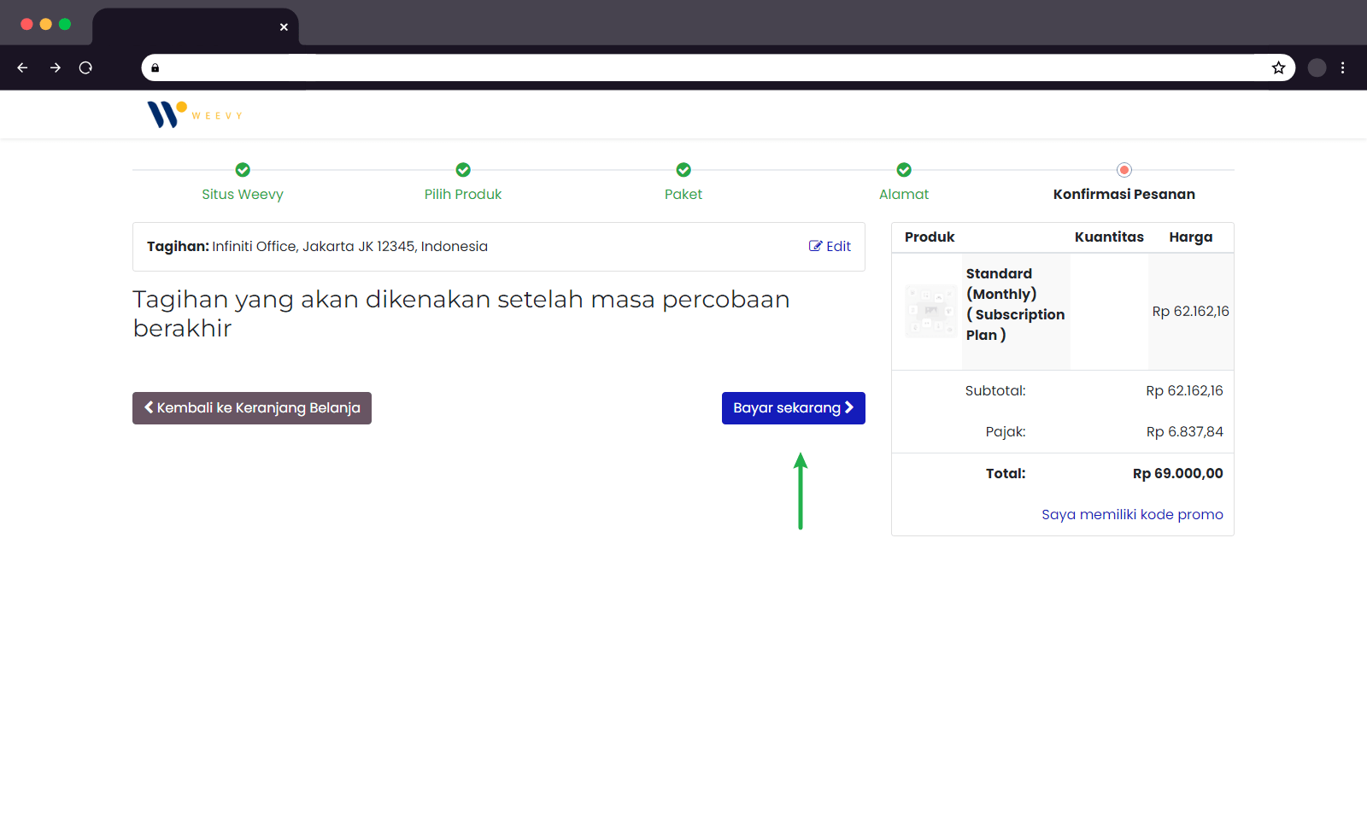The image size is (1367, 813).
Task: Click the bookmark star in the browser toolbar
Action: click(1278, 67)
